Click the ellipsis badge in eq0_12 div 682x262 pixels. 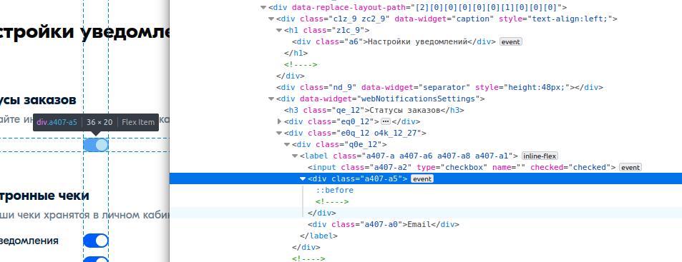pyautogui.click(x=385, y=121)
